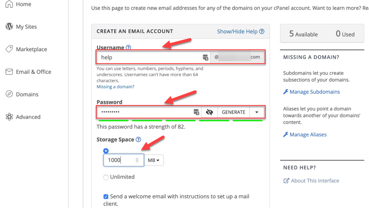Select the Unlimited storage radio button
The width and height of the screenshot is (369, 208).
click(106, 177)
